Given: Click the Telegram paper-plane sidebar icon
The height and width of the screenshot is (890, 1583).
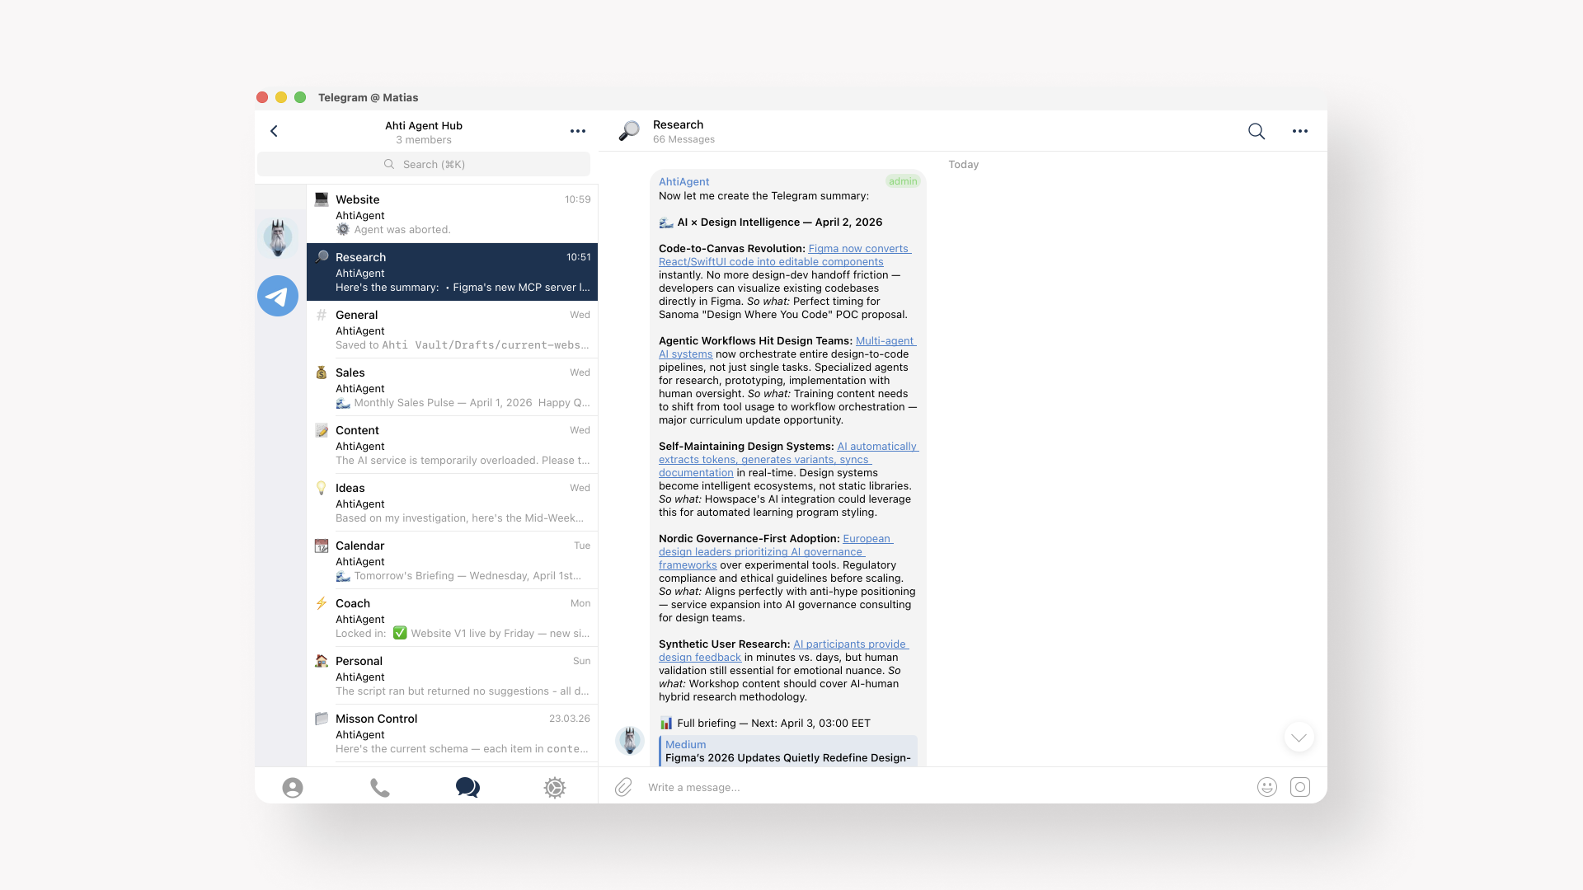Looking at the screenshot, I should tap(278, 296).
